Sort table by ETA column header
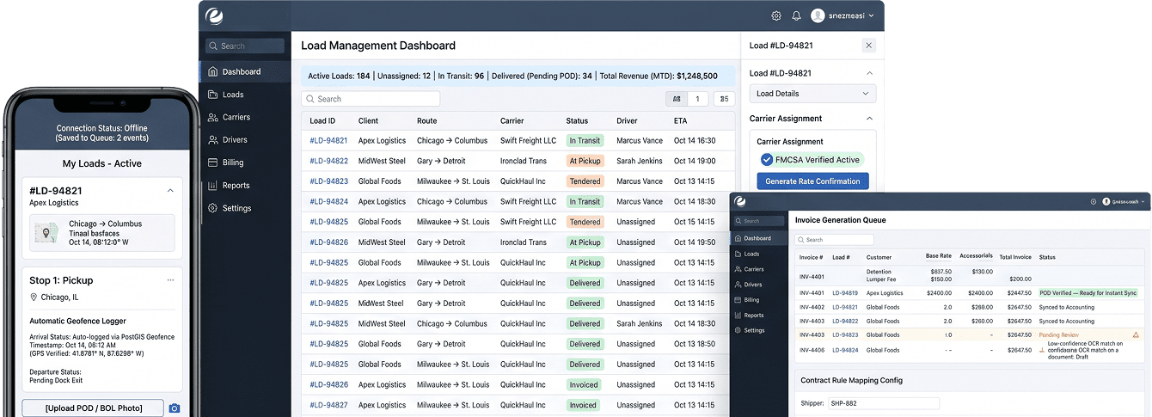The image size is (1152, 417). coord(680,121)
